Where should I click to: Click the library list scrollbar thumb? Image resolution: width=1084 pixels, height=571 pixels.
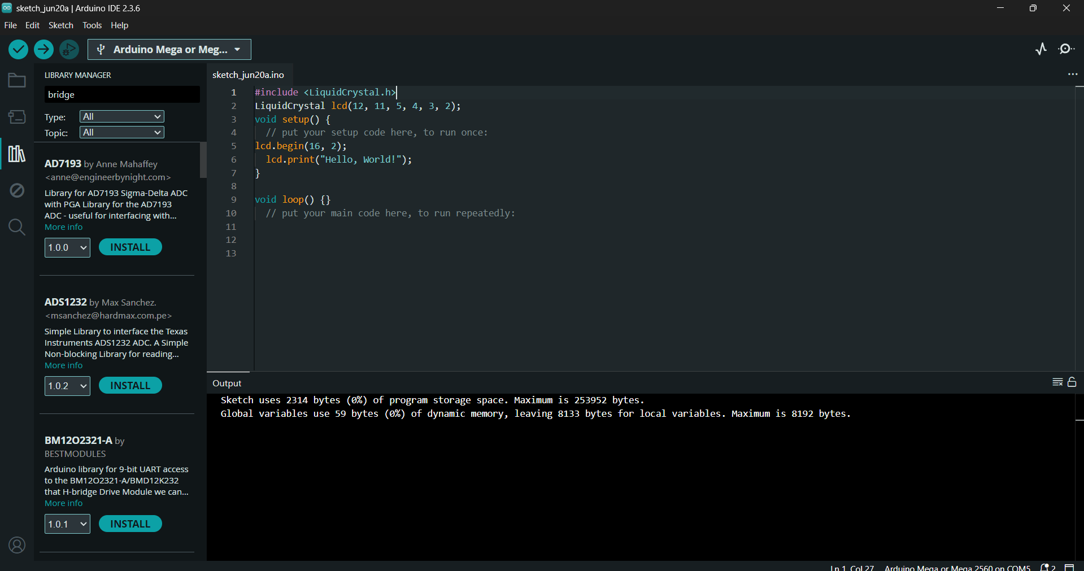[203, 160]
